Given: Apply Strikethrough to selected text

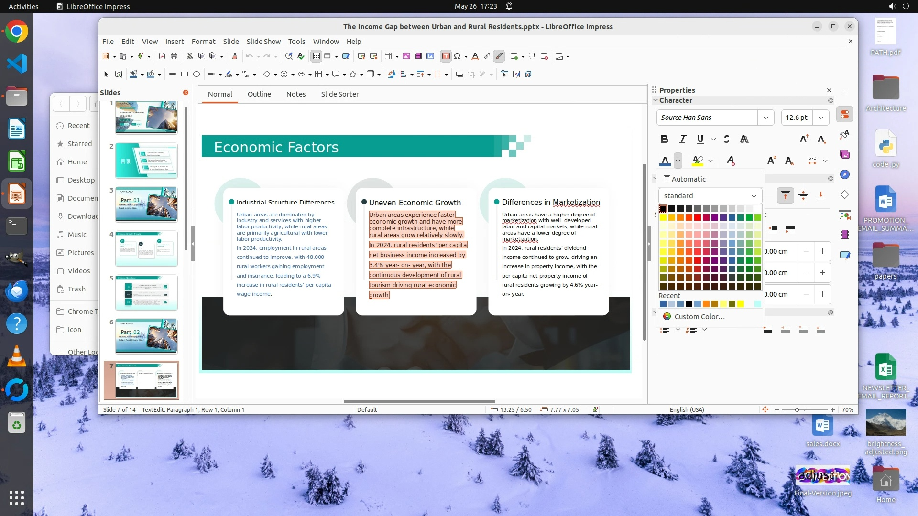Looking at the screenshot, I should (x=726, y=139).
